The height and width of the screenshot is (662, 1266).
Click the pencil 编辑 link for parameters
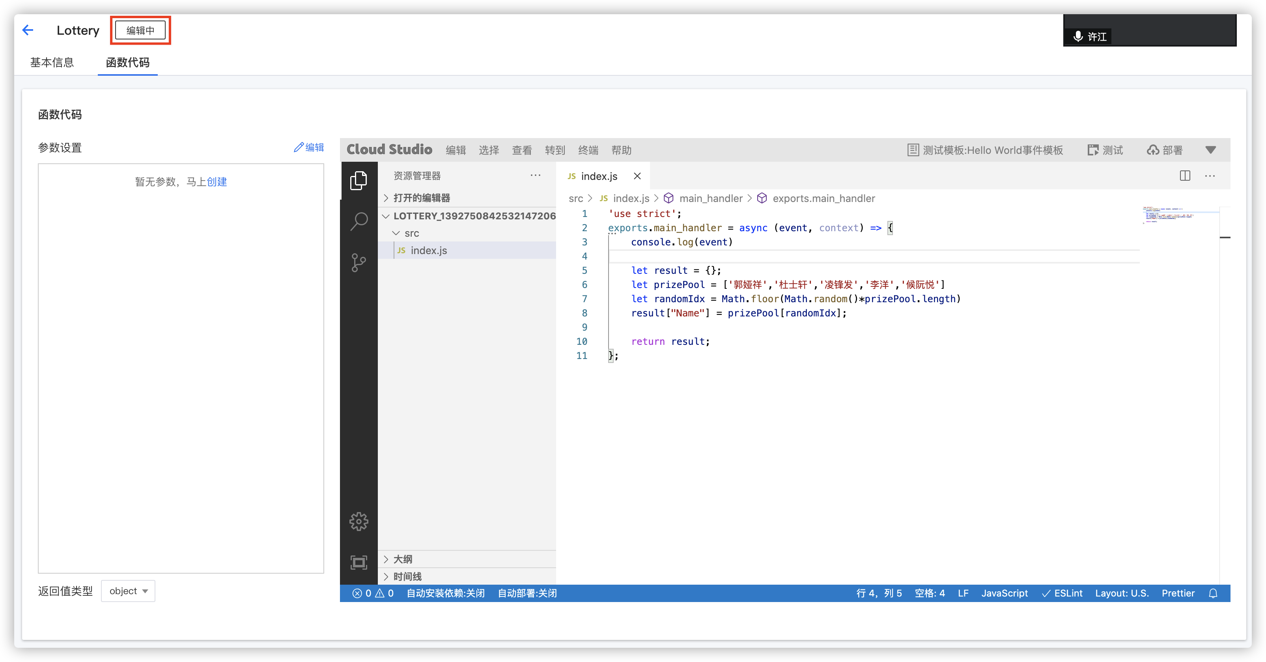coord(309,148)
